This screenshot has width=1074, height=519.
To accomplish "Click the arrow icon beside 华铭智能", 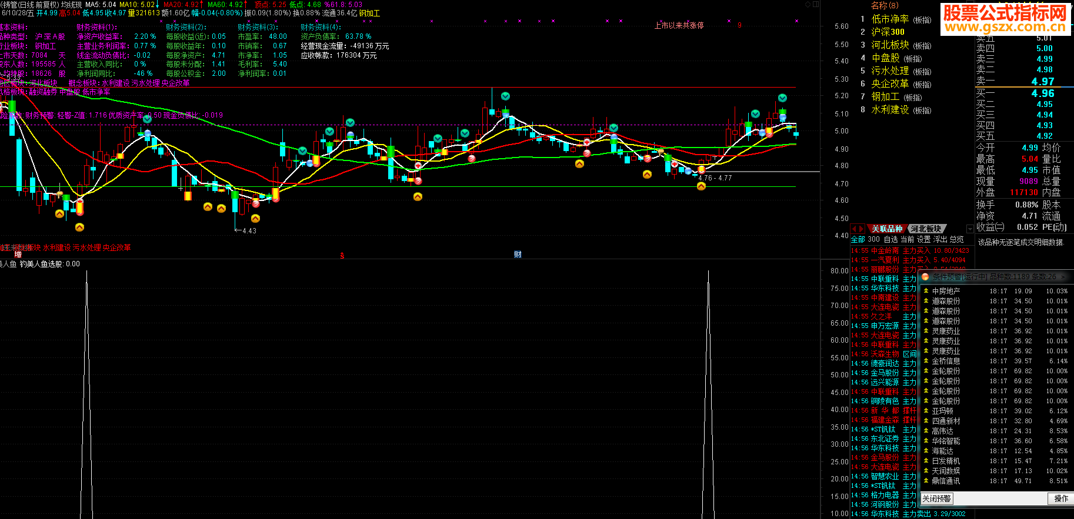I will pyautogui.click(x=926, y=441).
